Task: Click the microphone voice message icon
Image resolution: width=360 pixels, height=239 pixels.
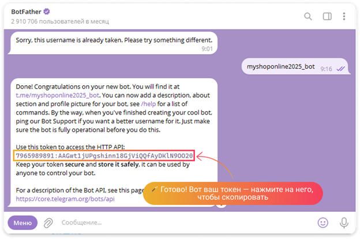Action: click(x=344, y=222)
